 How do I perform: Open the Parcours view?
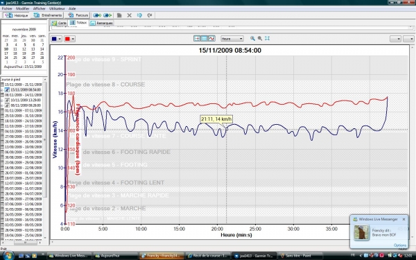[x=78, y=15]
